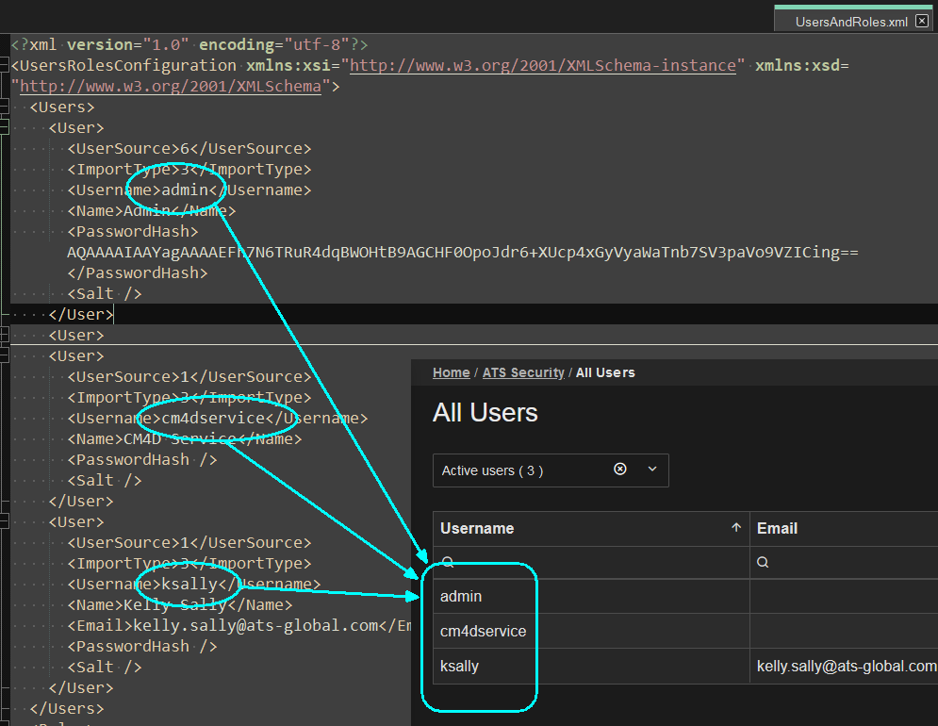Open the Active users dropdown chevron
This screenshot has height=726, width=938.
click(652, 470)
